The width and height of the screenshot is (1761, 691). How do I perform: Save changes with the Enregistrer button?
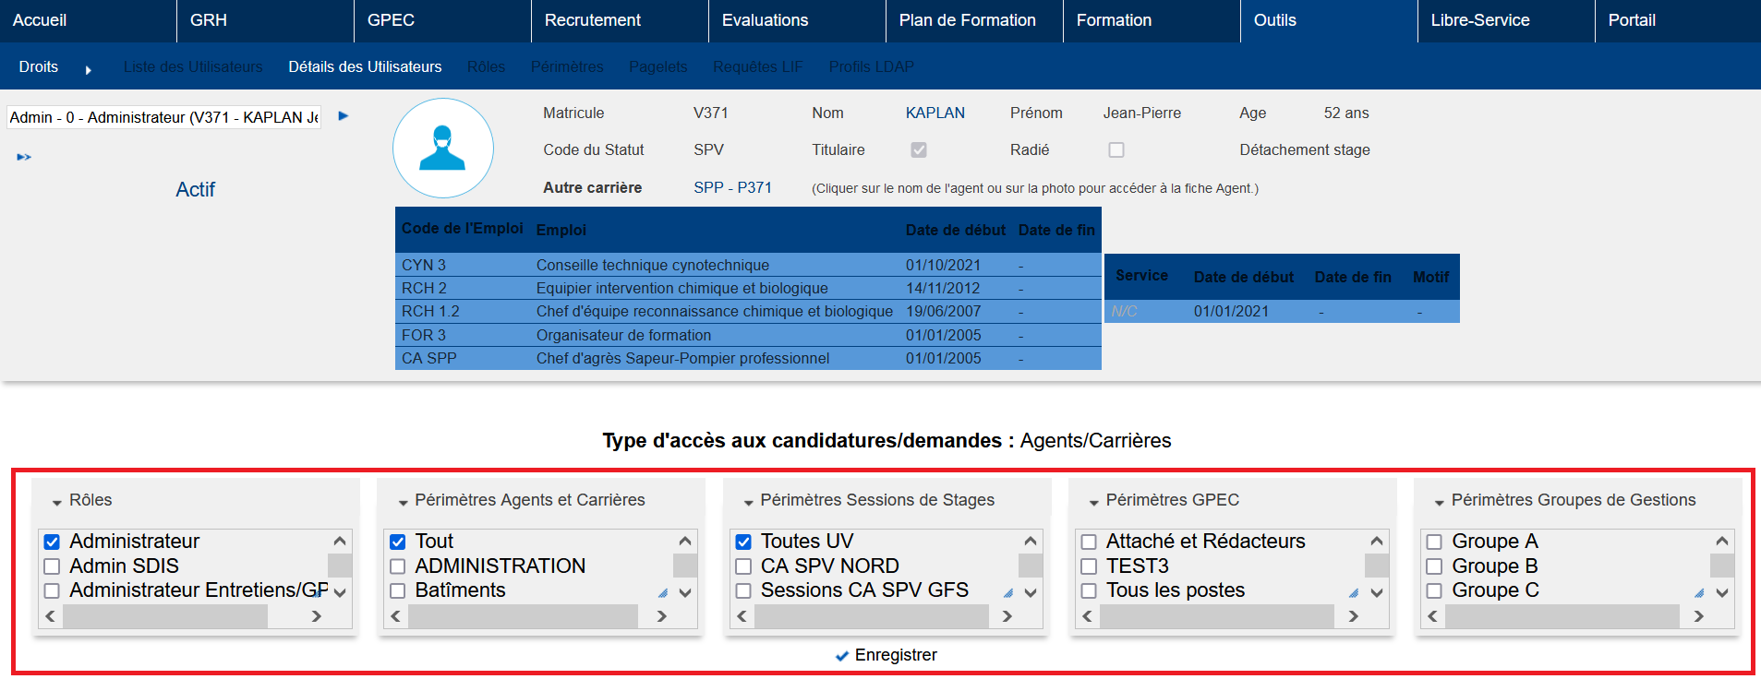(886, 655)
